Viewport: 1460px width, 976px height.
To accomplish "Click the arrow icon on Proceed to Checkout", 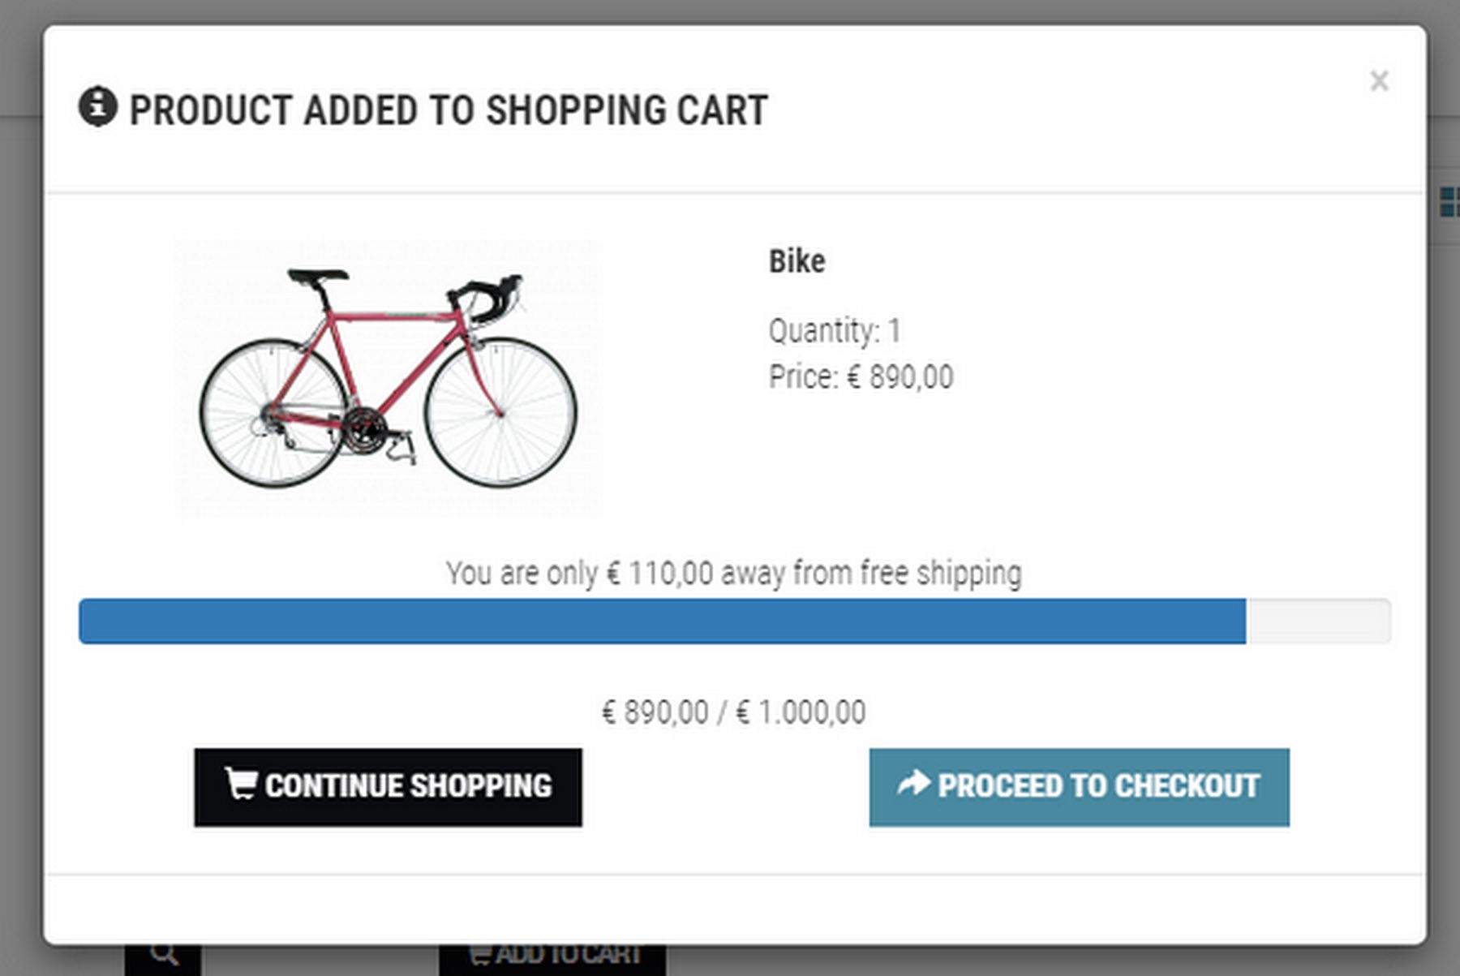I will [914, 783].
